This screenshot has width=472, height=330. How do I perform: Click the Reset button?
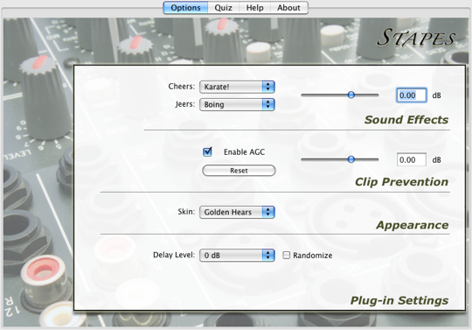coord(239,171)
